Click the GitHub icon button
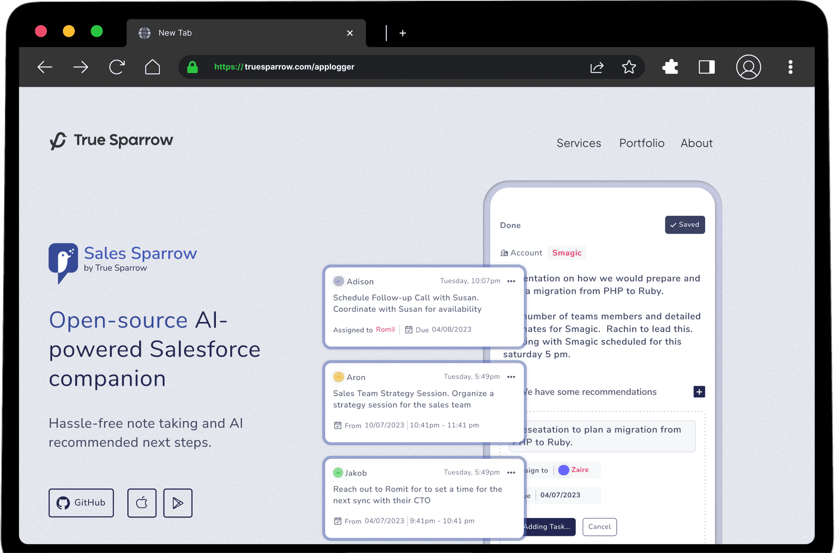Screen dimensions: 835x553 coord(83,503)
